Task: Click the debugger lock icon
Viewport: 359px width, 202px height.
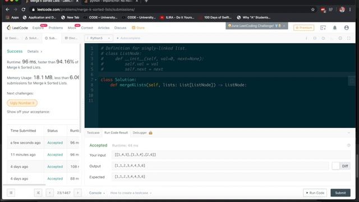Action: 150,132
